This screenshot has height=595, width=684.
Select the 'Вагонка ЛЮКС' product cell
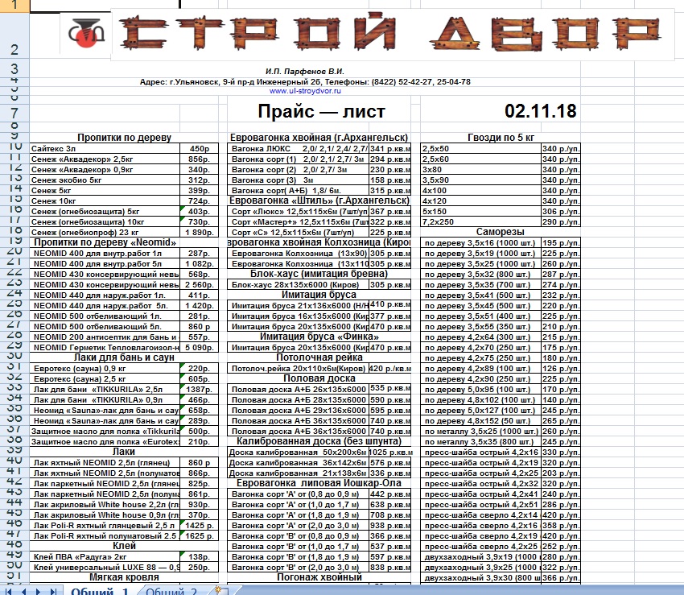[x=299, y=148]
